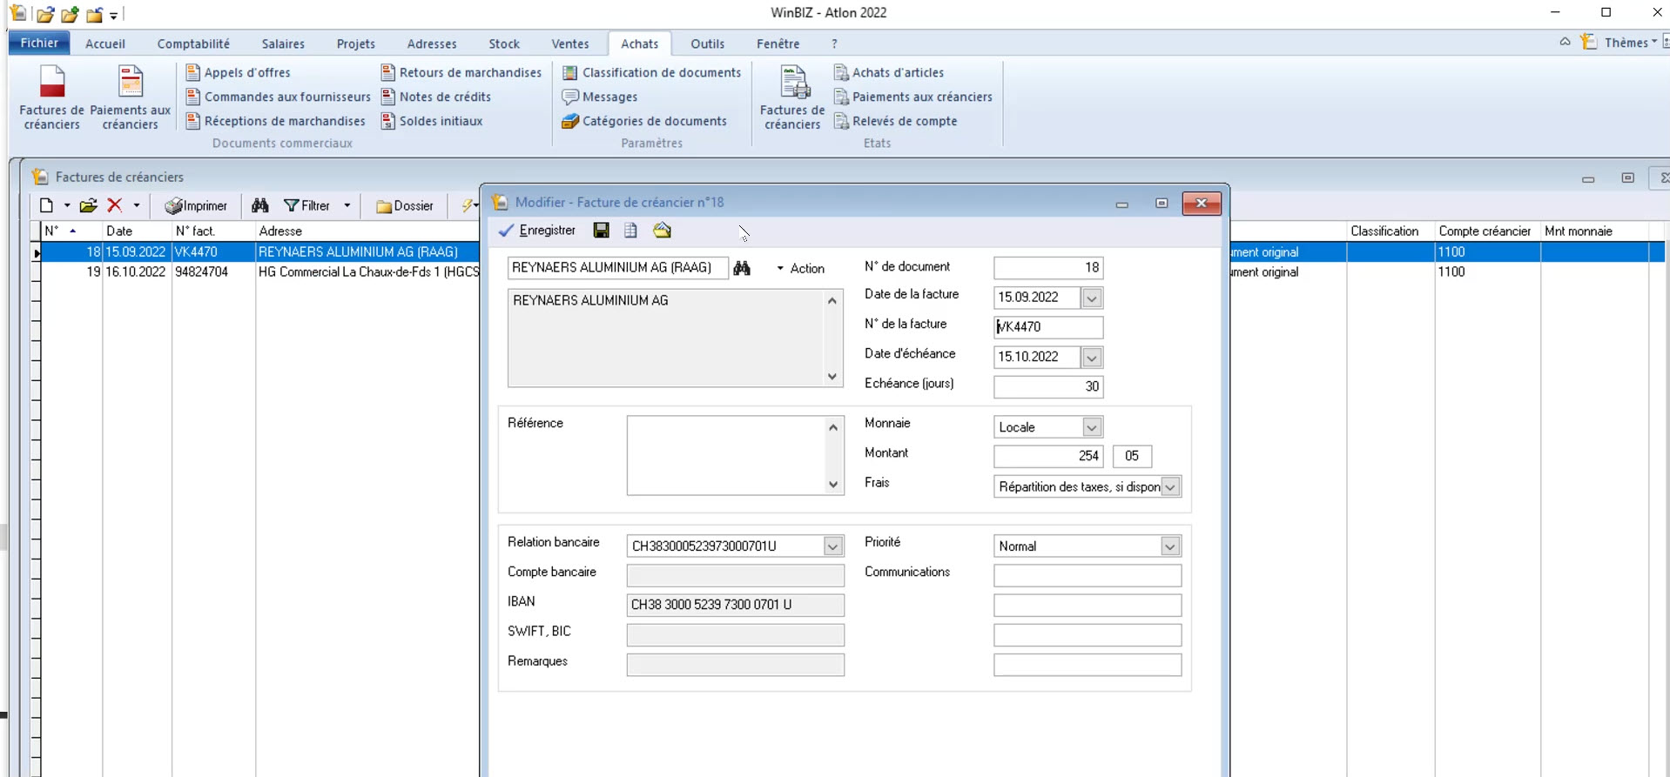Click the first Communications input field
1670x777 pixels.
coord(1088,575)
